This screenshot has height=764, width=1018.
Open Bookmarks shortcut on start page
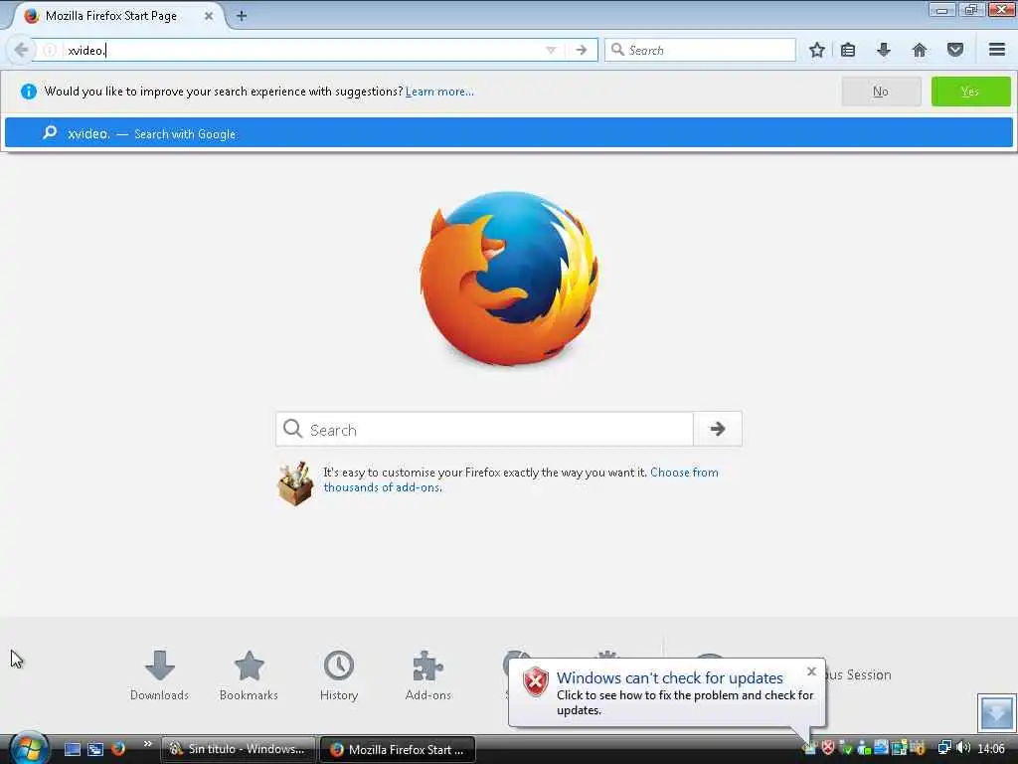249,675
